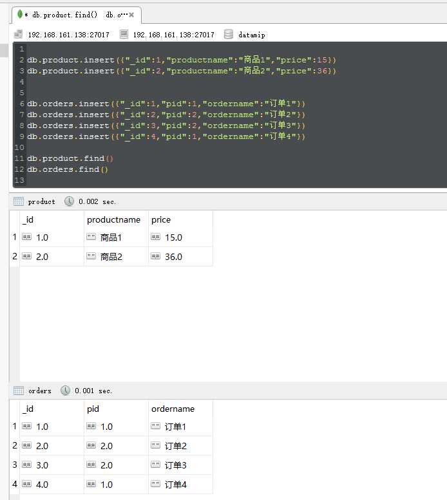Select the 商品1 productname cell

116,237
